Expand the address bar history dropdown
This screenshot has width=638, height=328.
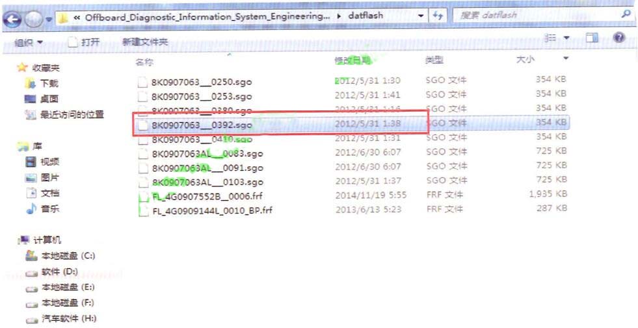tap(421, 16)
